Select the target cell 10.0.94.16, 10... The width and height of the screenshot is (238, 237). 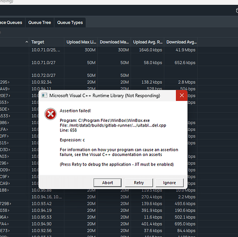[x=47, y=197]
